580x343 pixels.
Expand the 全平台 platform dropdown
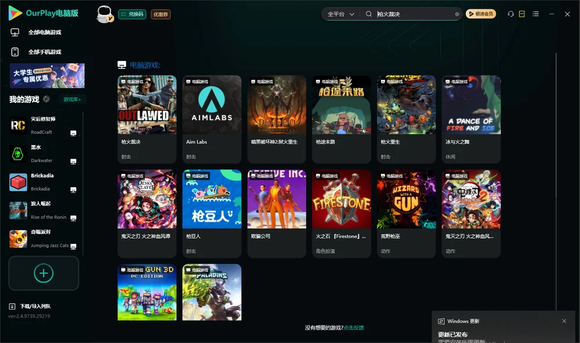(x=340, y=14)
